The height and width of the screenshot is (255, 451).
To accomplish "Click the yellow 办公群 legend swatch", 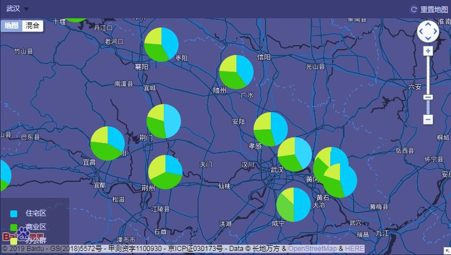I will point(14,241).
